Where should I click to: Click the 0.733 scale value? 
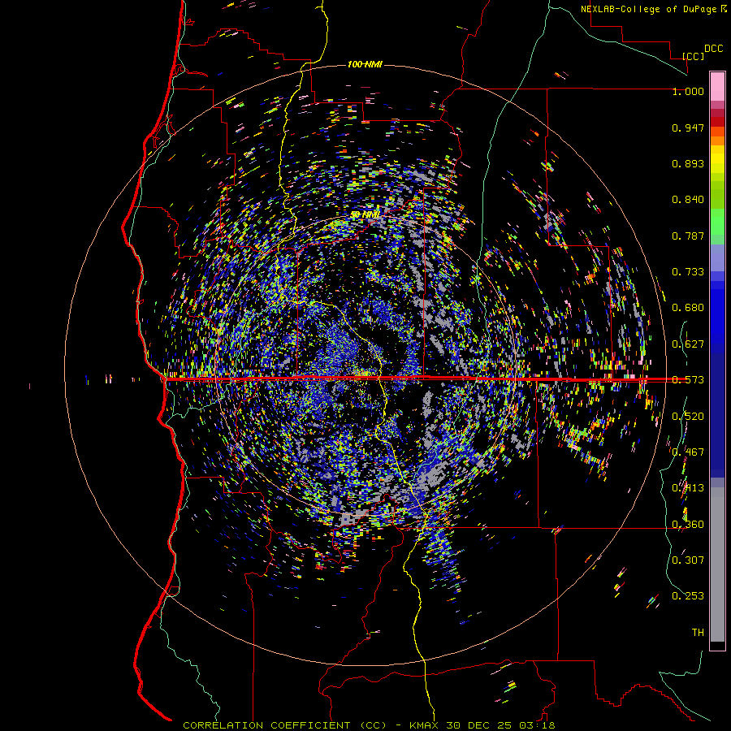[688, 272]
